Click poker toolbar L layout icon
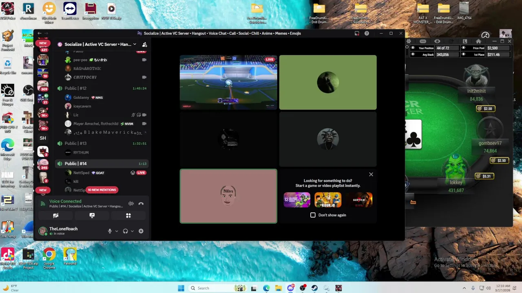The width and height of the screenshot is (522, 293). click(x=465, y=41)
